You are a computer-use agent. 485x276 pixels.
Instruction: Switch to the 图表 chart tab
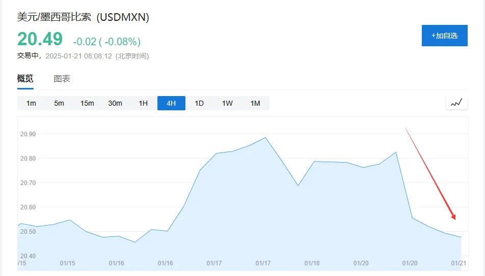pos(62,79)
